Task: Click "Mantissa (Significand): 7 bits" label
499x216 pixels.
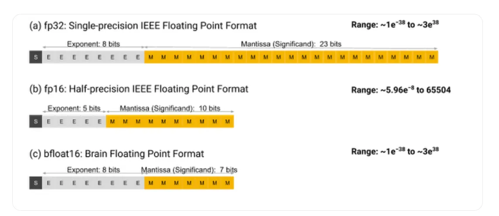Action: (189, 170)
